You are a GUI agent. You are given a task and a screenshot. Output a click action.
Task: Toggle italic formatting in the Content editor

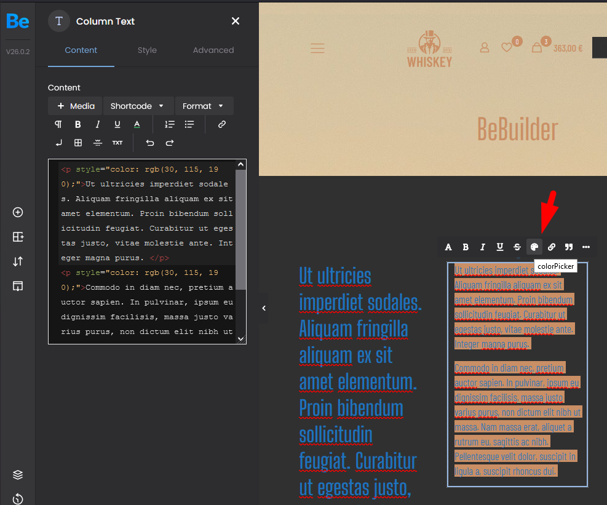coord(97,124)
